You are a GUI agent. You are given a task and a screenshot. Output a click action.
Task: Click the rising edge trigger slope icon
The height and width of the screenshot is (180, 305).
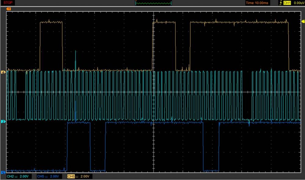(x=281, y=3)
